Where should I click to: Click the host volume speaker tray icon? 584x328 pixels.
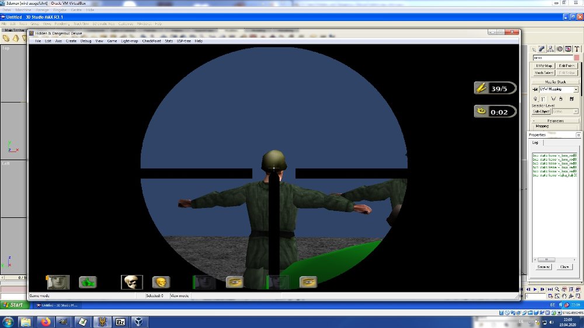[551, 322]
